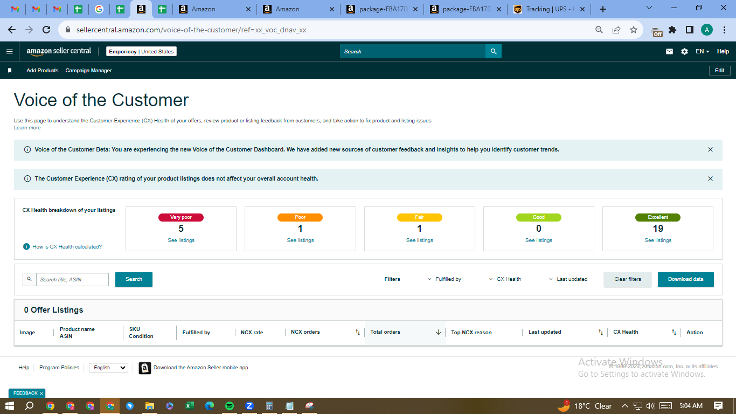Open the Learn more link

click(27, 128)
